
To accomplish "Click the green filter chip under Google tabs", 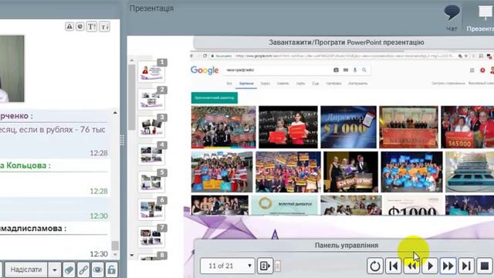I will [215, 98].
